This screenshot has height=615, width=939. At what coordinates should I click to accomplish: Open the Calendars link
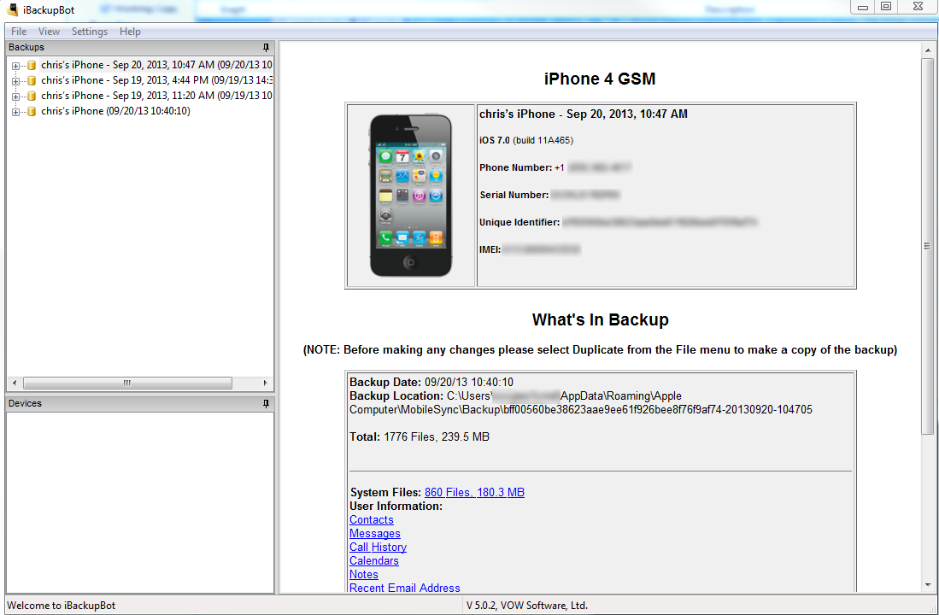(x=373, y=561)
